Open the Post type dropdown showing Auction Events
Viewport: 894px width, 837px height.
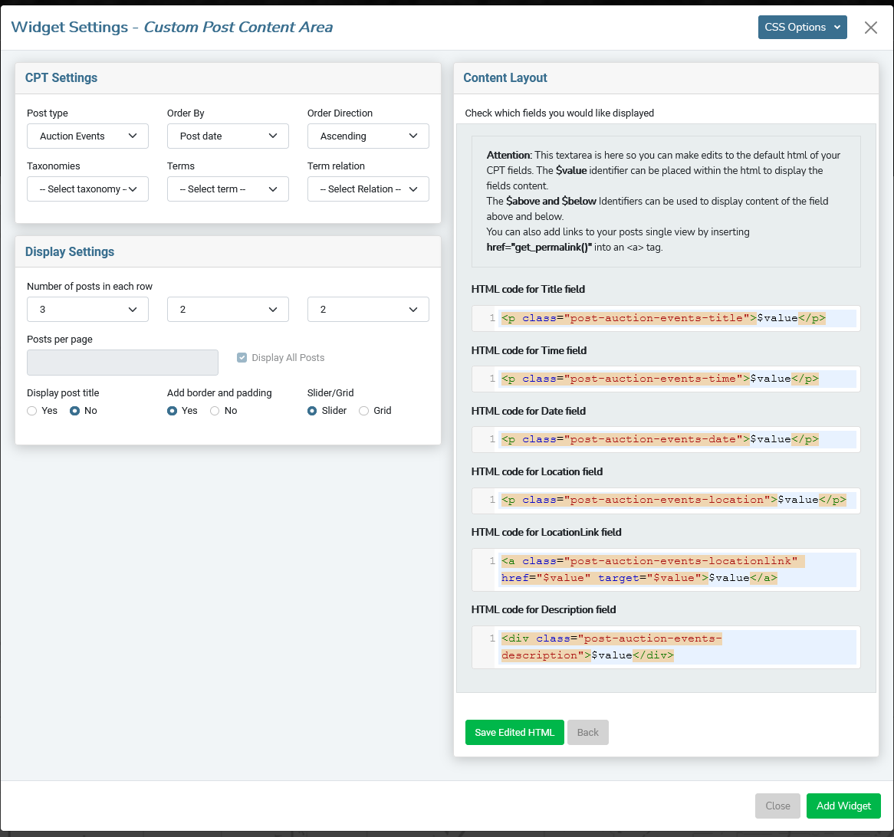(x=88, y=136)
